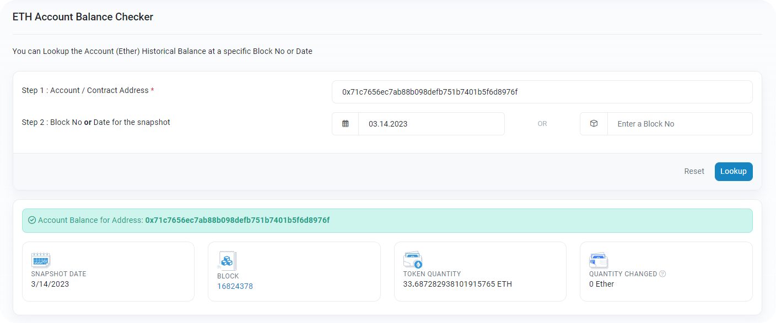The image size is (776, 323).
Task: Click the ETH Account Balance Checker heading
Action: pos(83,17)
